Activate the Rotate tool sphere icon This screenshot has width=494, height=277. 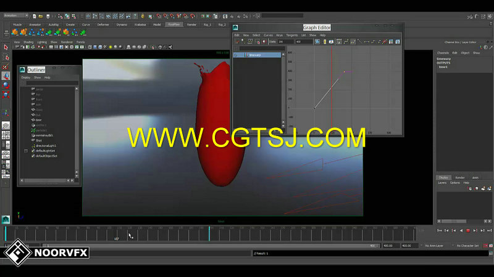[6, 85]
